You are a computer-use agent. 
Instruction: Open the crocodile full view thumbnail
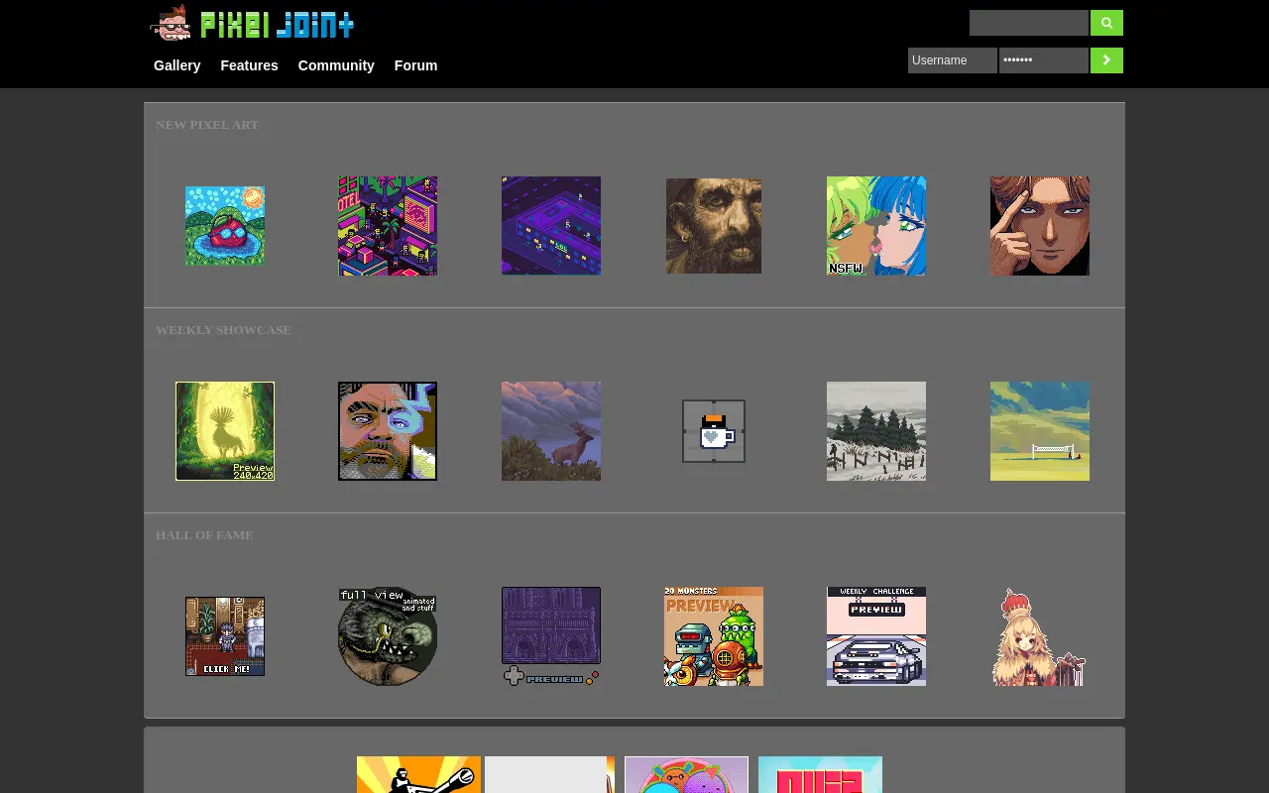coord(388,636)
